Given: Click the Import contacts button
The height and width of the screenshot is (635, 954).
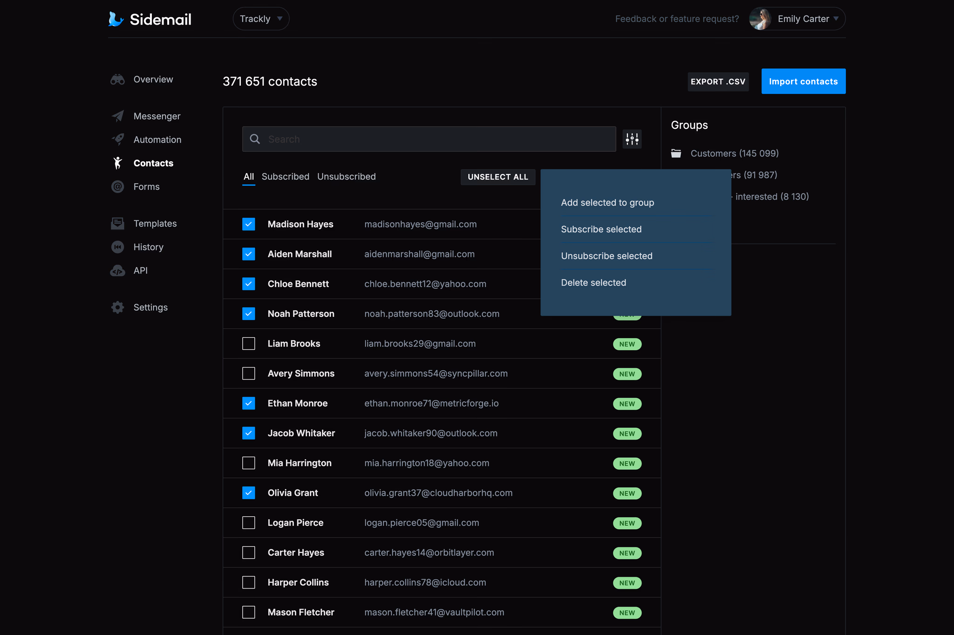Looking at the screenshot, I should [x=803, y=81].
